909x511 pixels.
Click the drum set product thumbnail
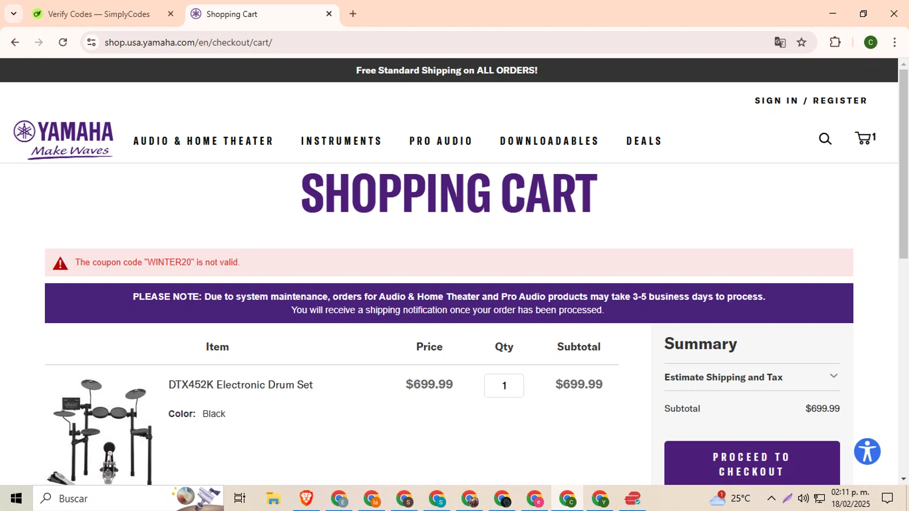coord(100,432)
